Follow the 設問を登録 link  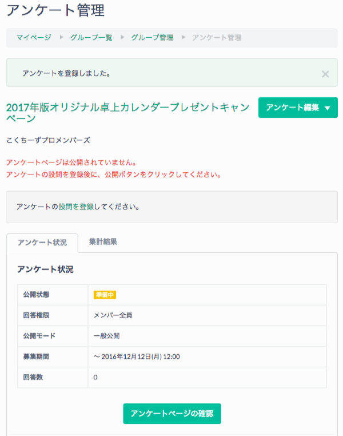tap(76, 207)
